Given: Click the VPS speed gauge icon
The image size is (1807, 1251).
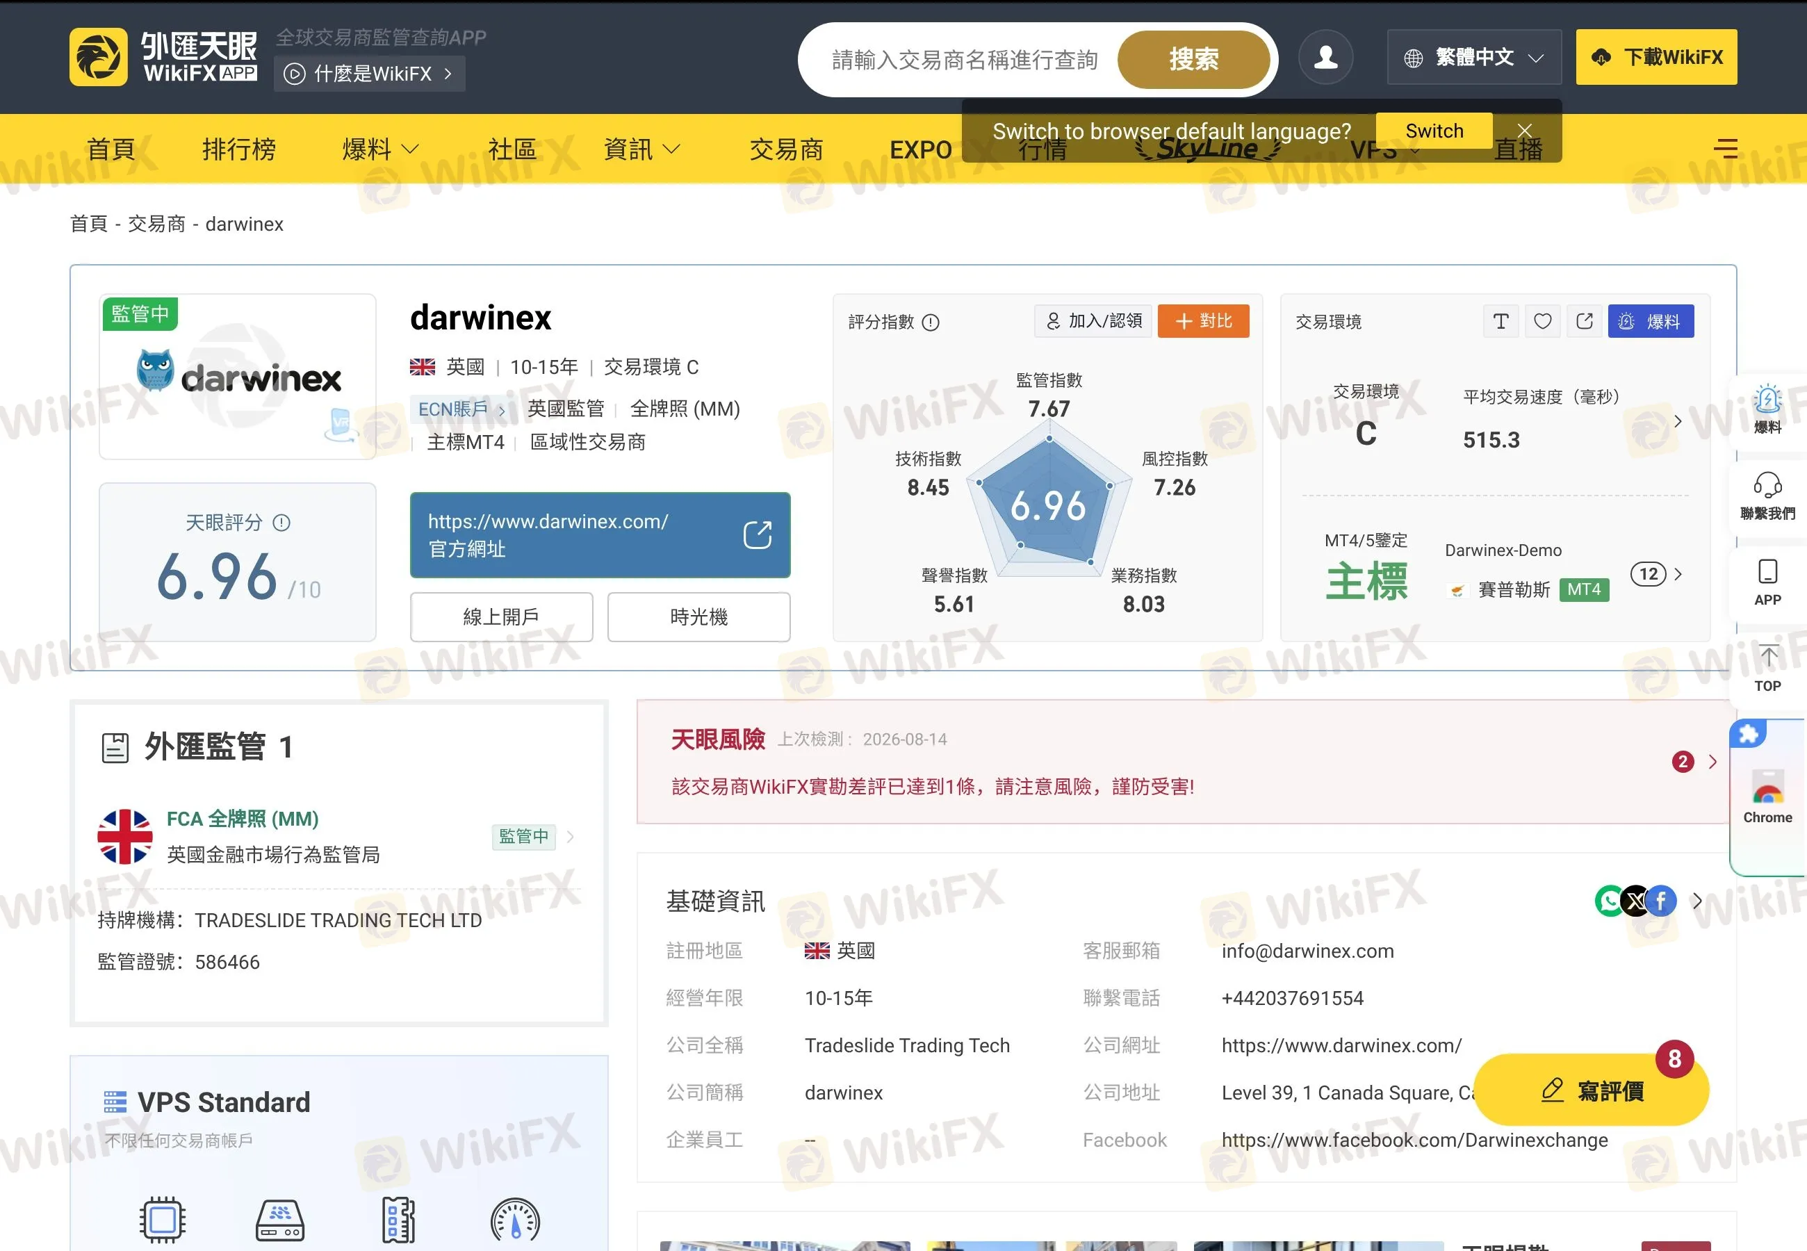Looking at the screenshot, I should [x=515, y=1220].
